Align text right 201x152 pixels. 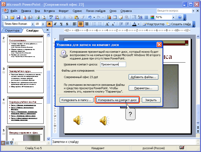pyautogui.click(x=87, y=24)
